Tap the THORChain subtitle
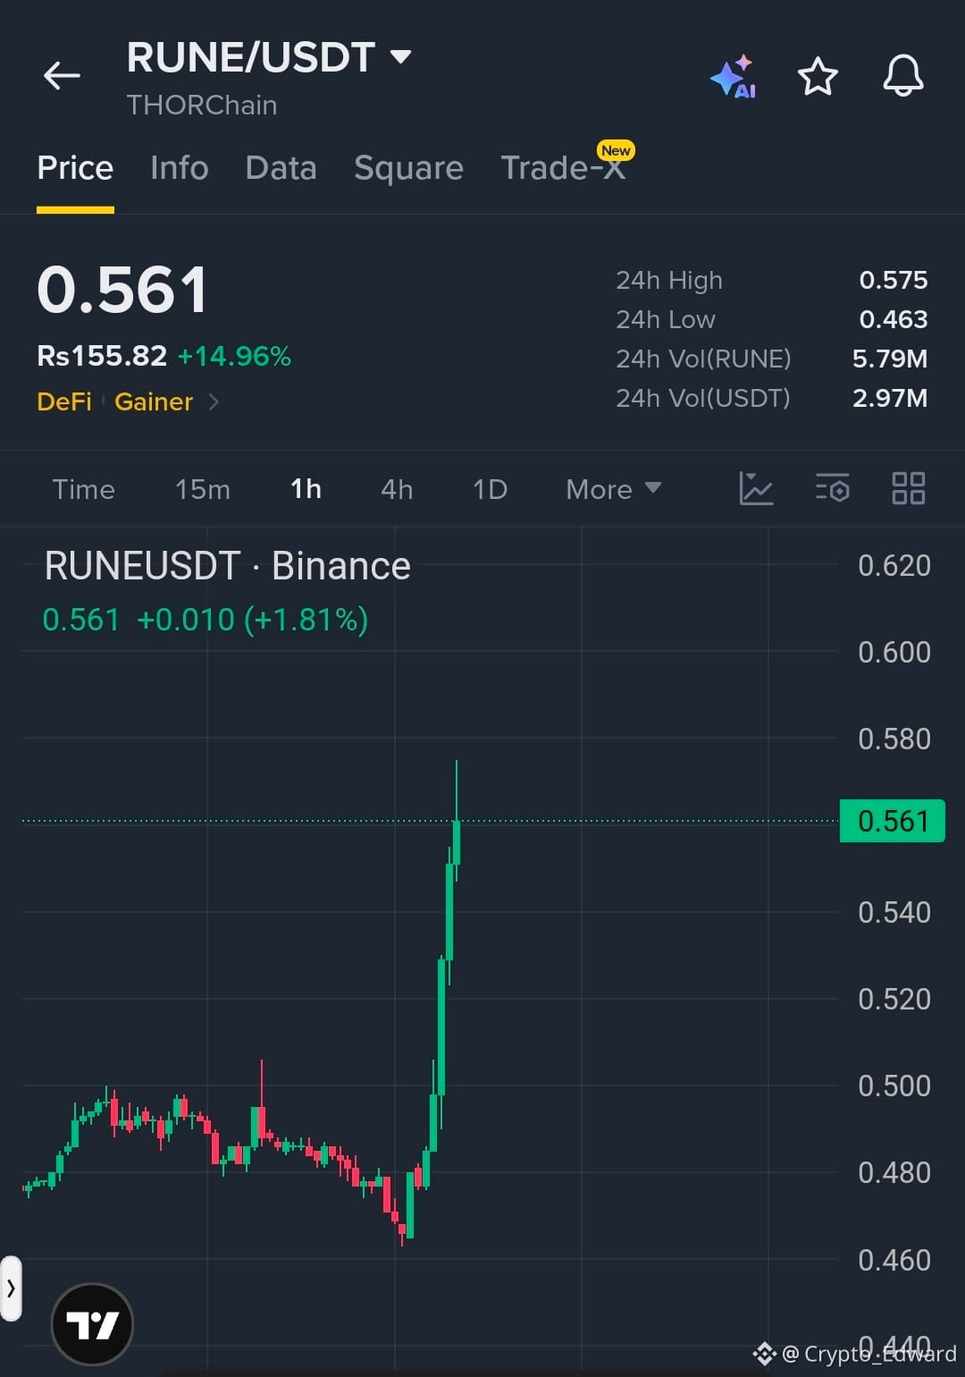The height and width of the screenshot is (1377, 965). pyautogui.click(x=202, y=106)
